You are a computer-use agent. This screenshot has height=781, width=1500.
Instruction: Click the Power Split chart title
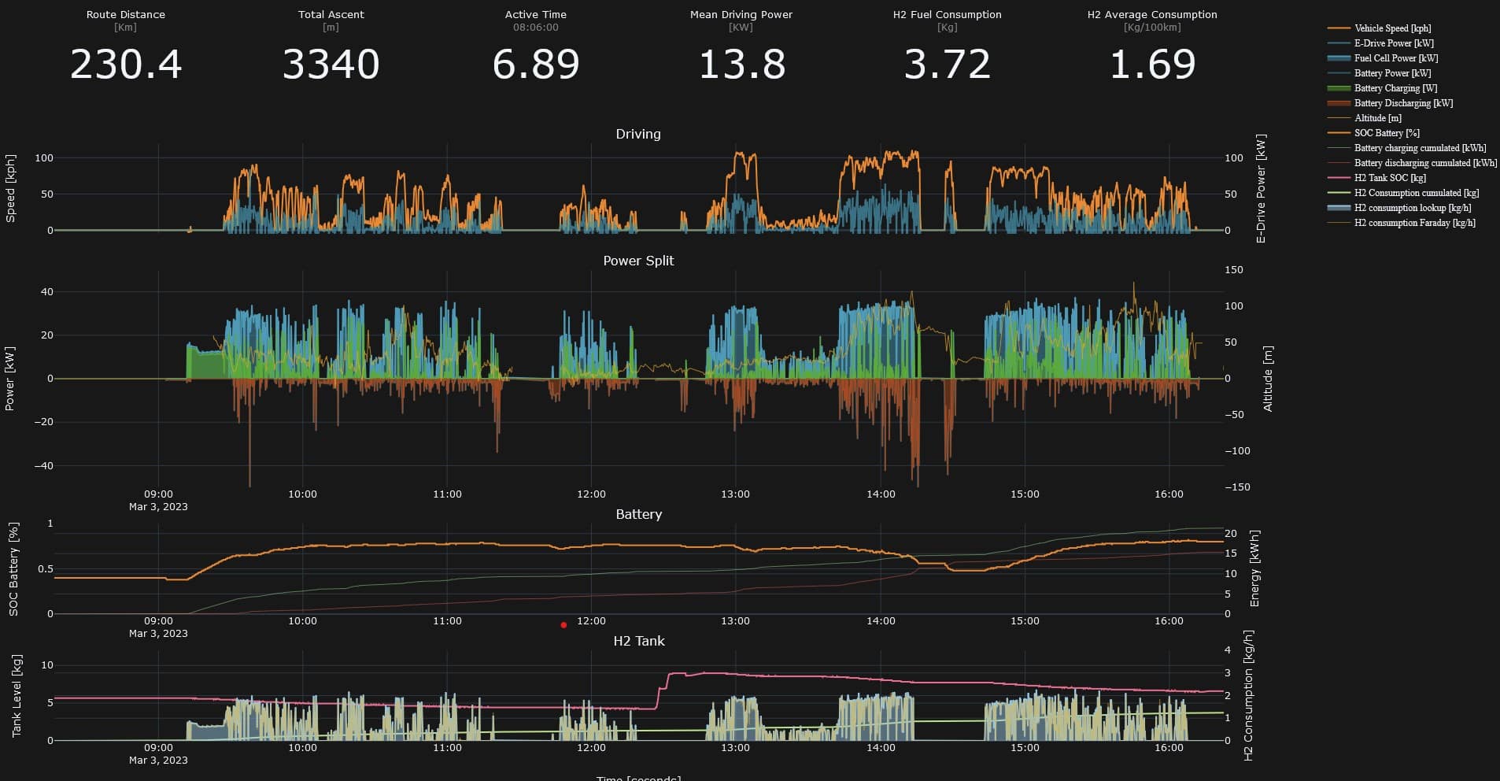(638, 261)
